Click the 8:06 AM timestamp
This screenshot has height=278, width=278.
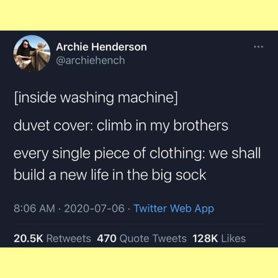pos(34,208)
